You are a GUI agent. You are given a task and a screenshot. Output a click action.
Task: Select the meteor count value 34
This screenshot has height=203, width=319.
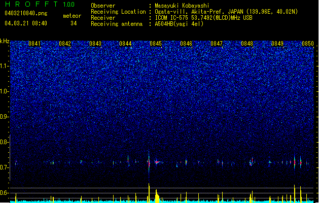pos(74,23)
